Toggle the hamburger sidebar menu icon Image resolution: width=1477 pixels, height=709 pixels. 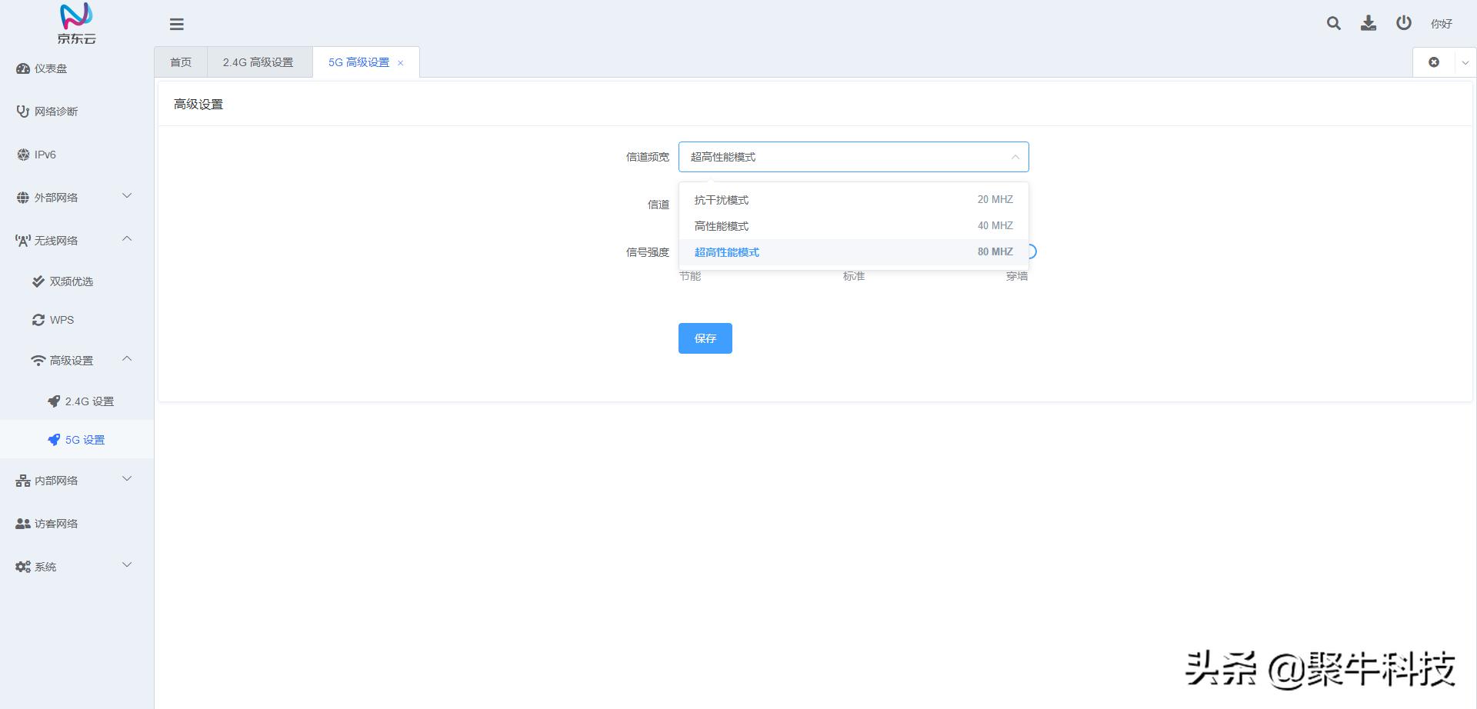click(177, 24)
